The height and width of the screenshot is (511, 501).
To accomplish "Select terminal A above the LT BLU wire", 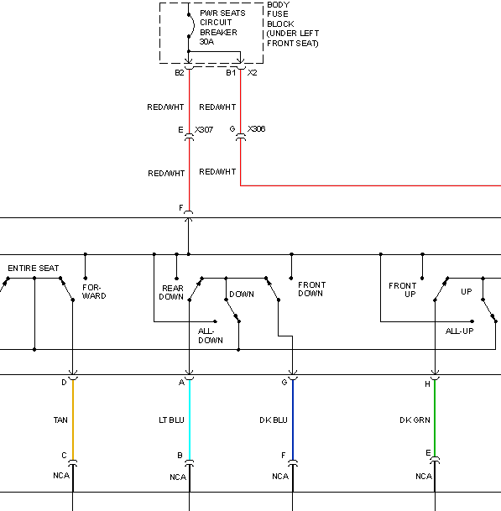I will (x=181, y=383).
